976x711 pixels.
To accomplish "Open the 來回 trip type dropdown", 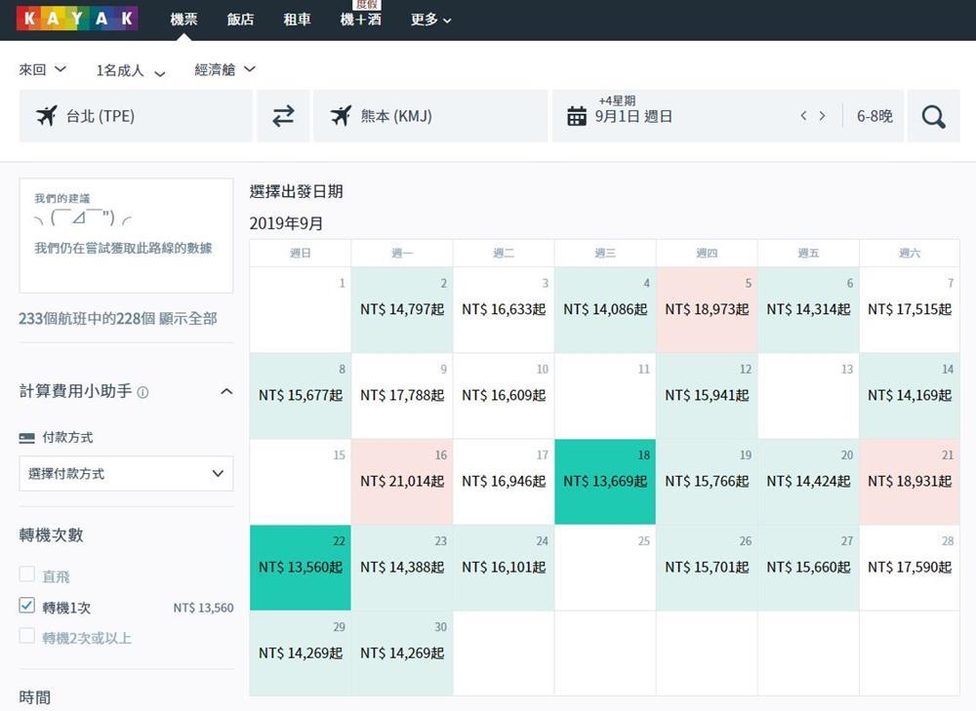I will (x=42, y=69).
